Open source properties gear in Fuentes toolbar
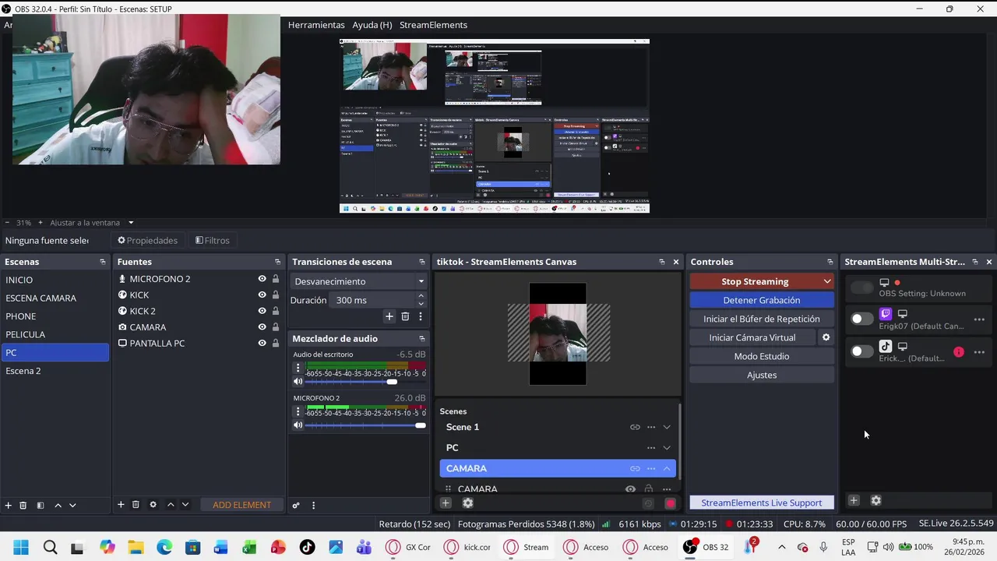Screen dimensions: 997x561 click(x=153, y=505)
